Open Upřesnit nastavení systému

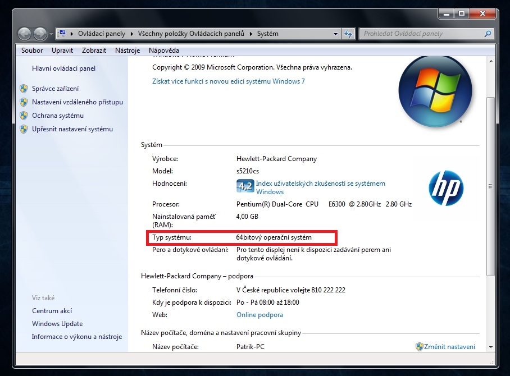(72, 129)
